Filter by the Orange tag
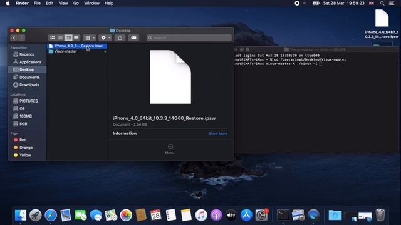401x225 pixels. 23,147
